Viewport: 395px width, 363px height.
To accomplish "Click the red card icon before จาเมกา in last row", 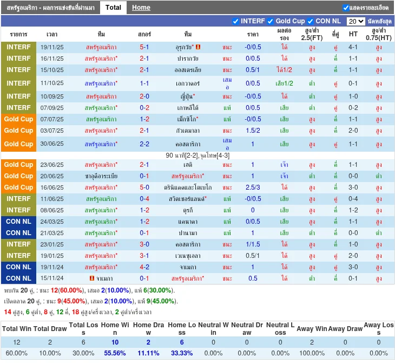I will point(91,278).
